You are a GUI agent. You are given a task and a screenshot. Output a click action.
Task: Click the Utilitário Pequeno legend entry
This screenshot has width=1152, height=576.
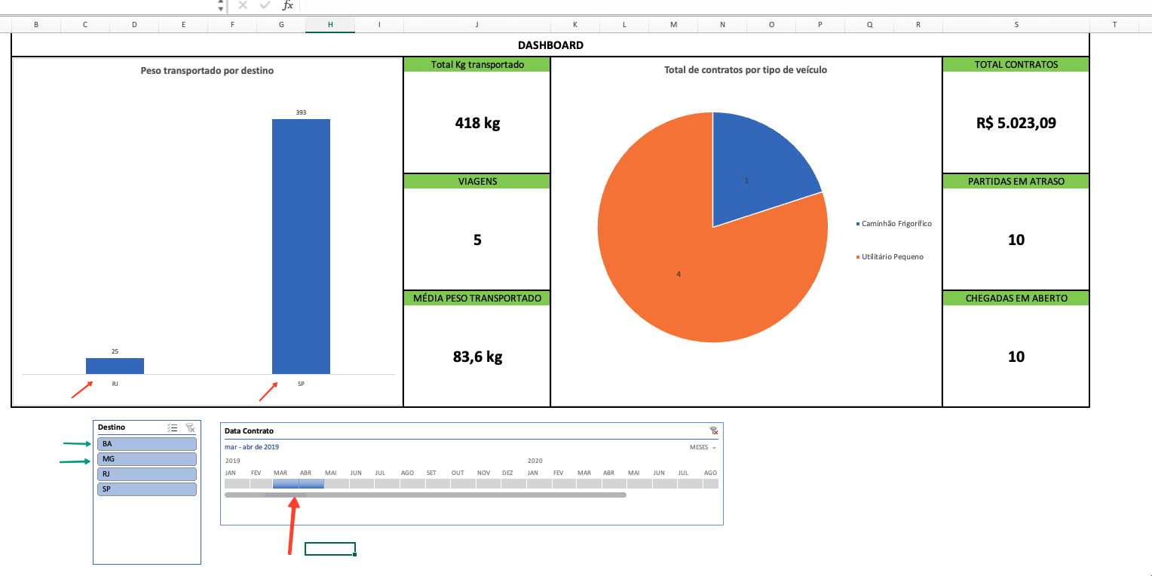[890, 257]
